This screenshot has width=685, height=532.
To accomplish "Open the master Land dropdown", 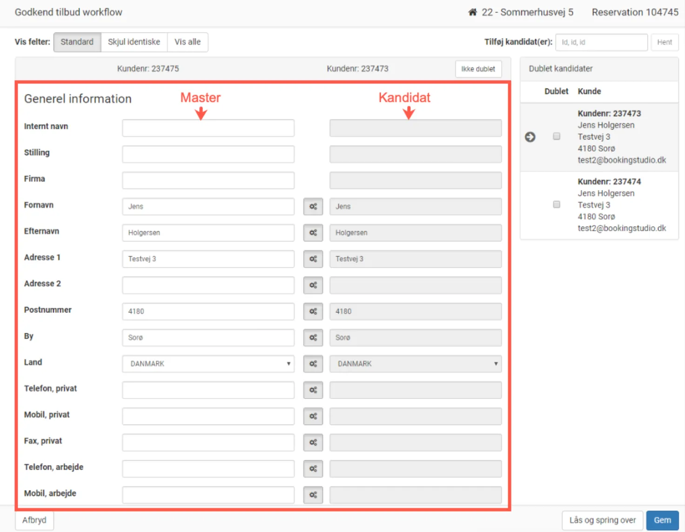I will tap(208, 364).
